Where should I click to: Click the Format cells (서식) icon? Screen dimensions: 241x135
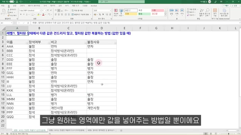point(182,10)
